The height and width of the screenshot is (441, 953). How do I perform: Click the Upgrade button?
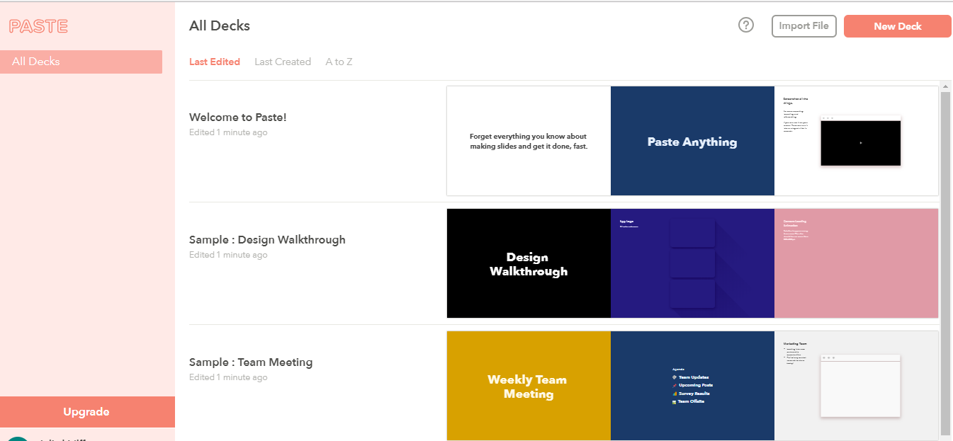tap(86, 412)
